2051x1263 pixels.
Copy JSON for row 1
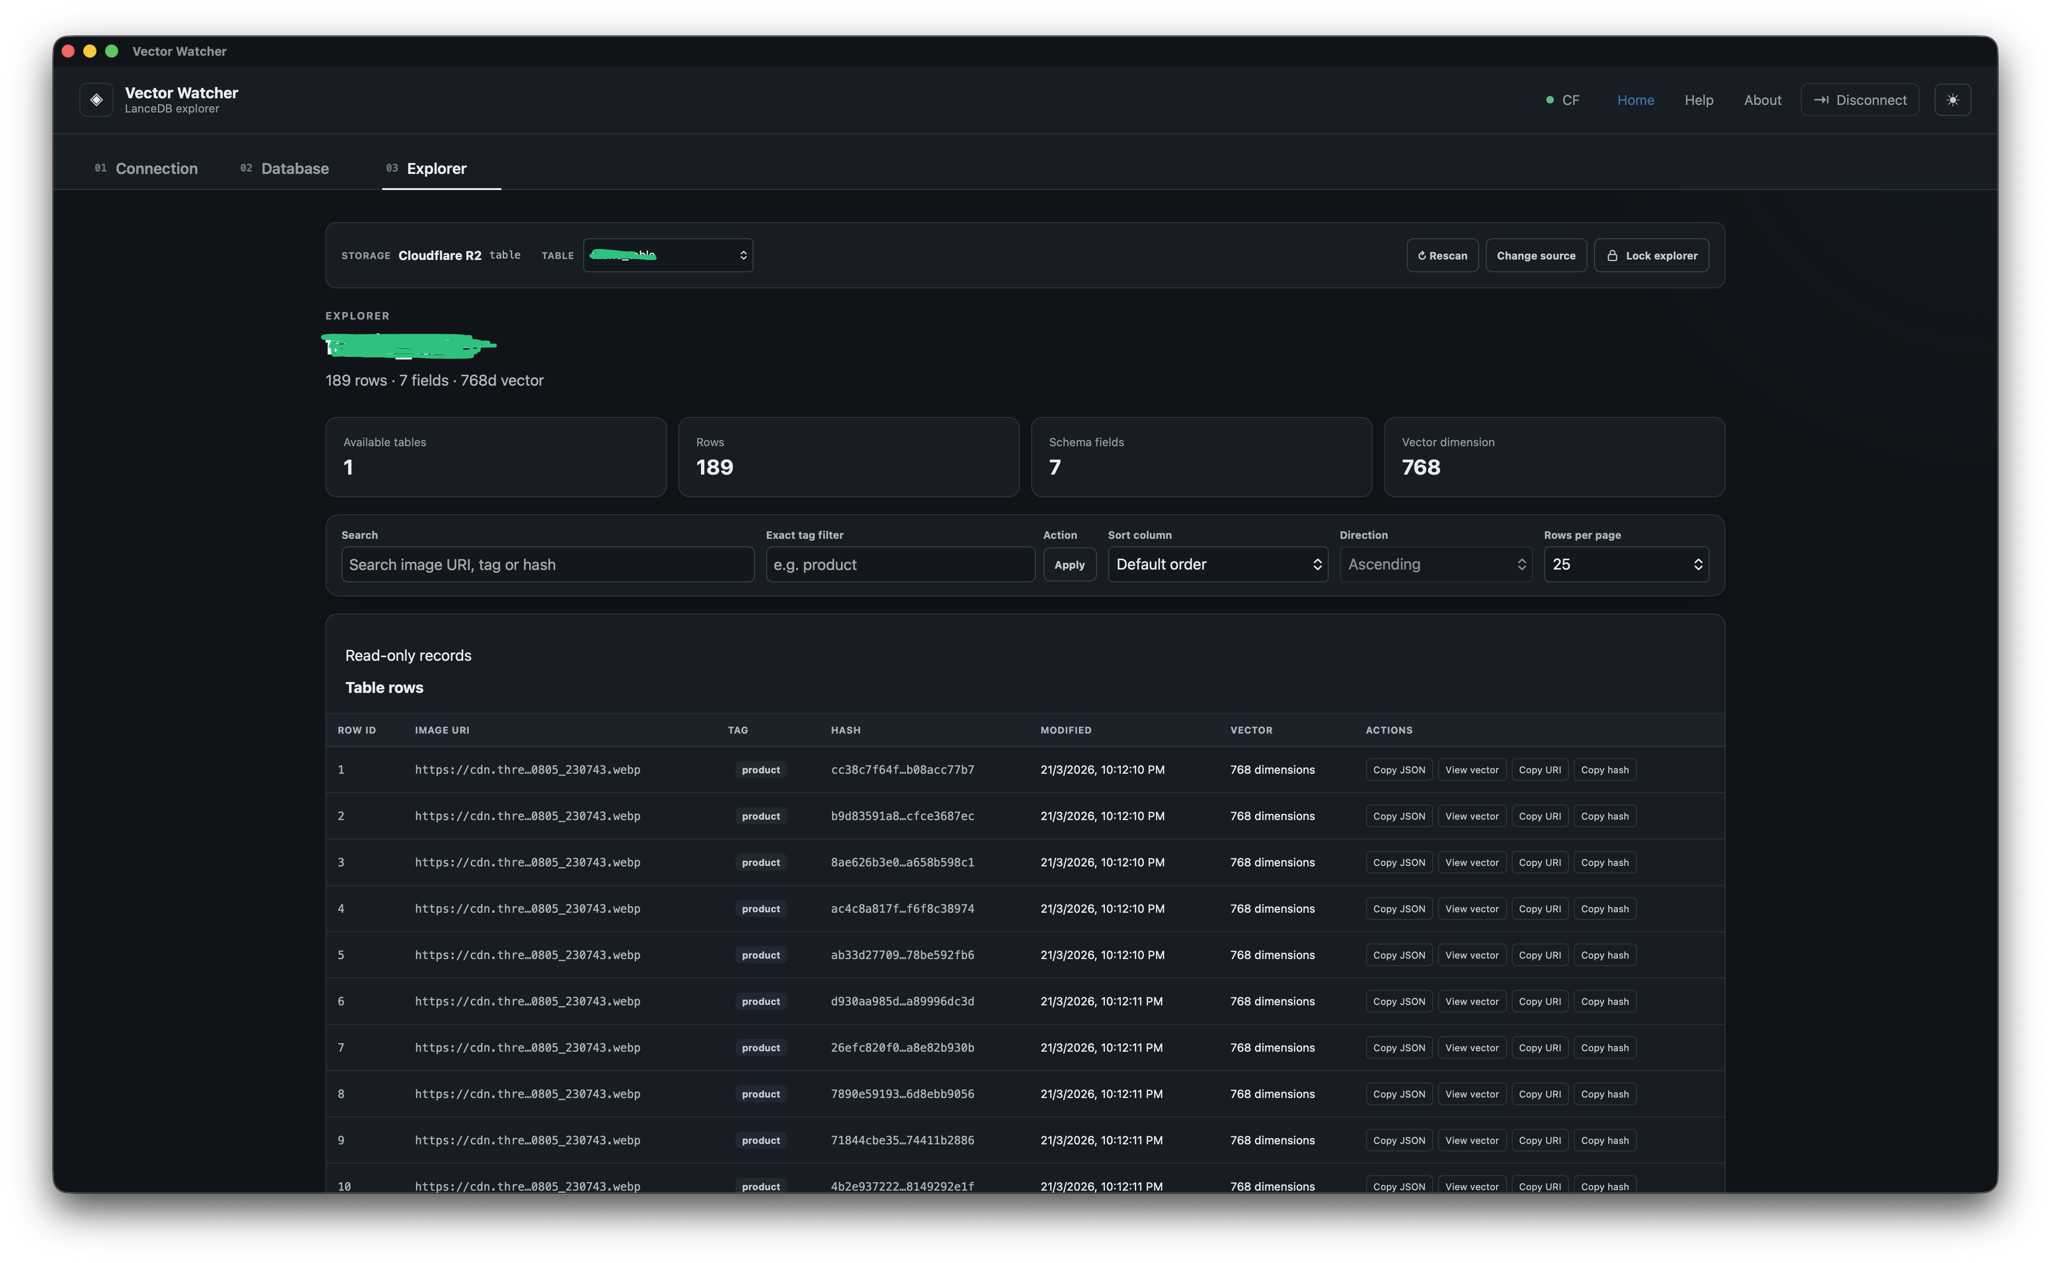(1399, 770)
